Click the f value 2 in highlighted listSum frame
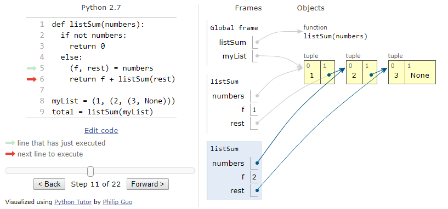448x209 pixels. pos(254,177)
